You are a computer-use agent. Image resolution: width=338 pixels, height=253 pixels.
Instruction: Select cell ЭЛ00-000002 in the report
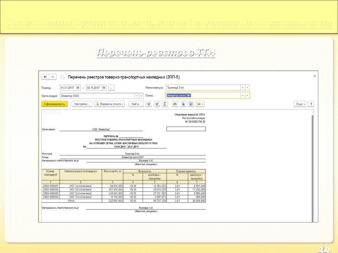(51, 189)
